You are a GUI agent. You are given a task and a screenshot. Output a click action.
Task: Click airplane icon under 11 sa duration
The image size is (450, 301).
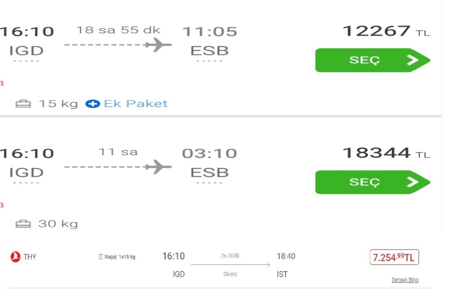pos(158,167)
